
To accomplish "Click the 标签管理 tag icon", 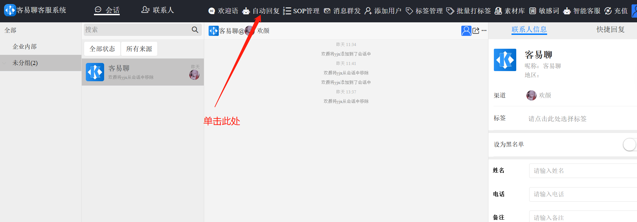I will coord(409,11).
